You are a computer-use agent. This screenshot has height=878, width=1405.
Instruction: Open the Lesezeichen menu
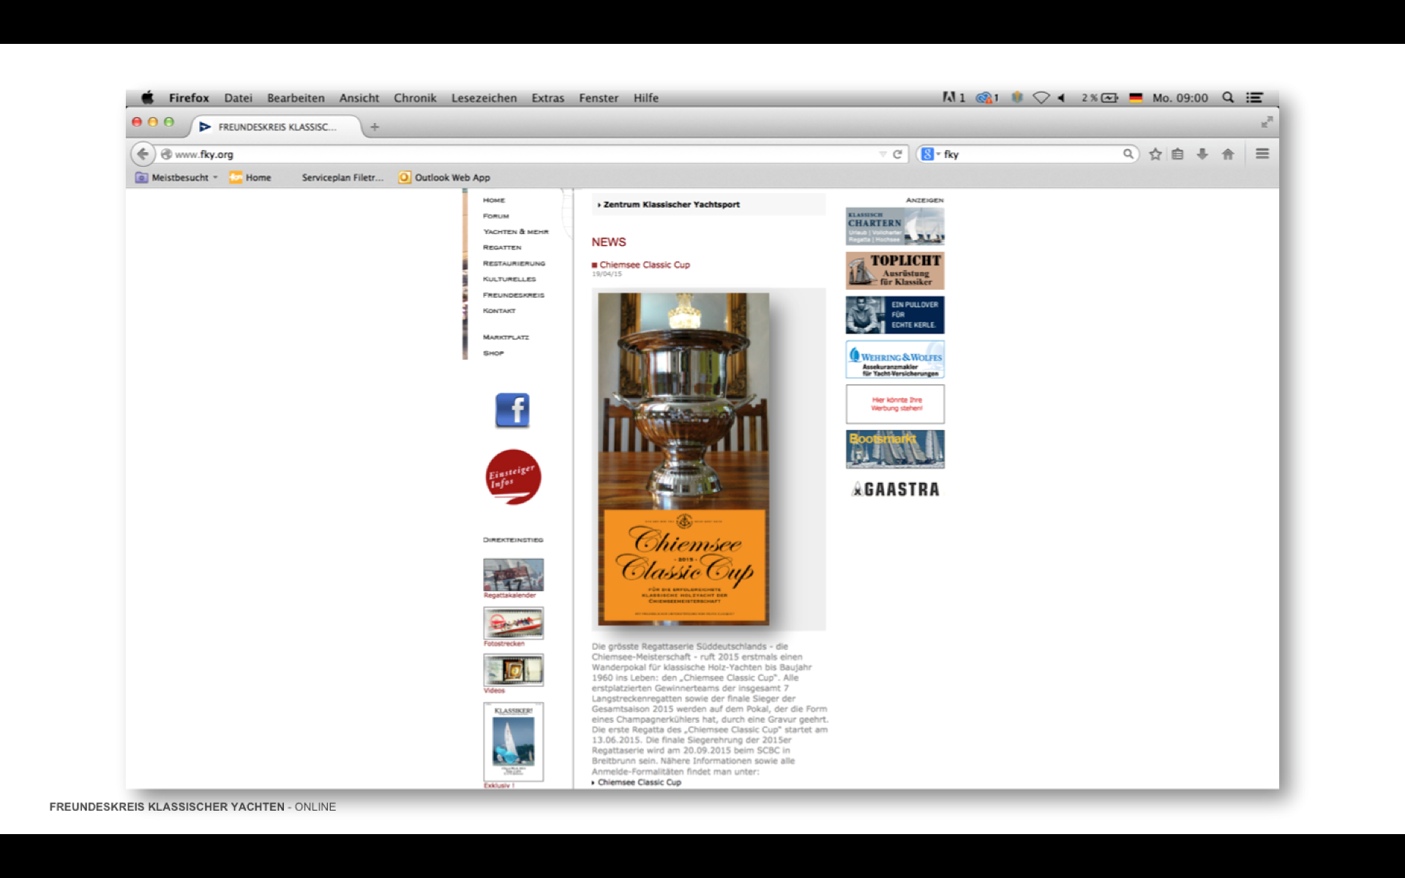484,98
